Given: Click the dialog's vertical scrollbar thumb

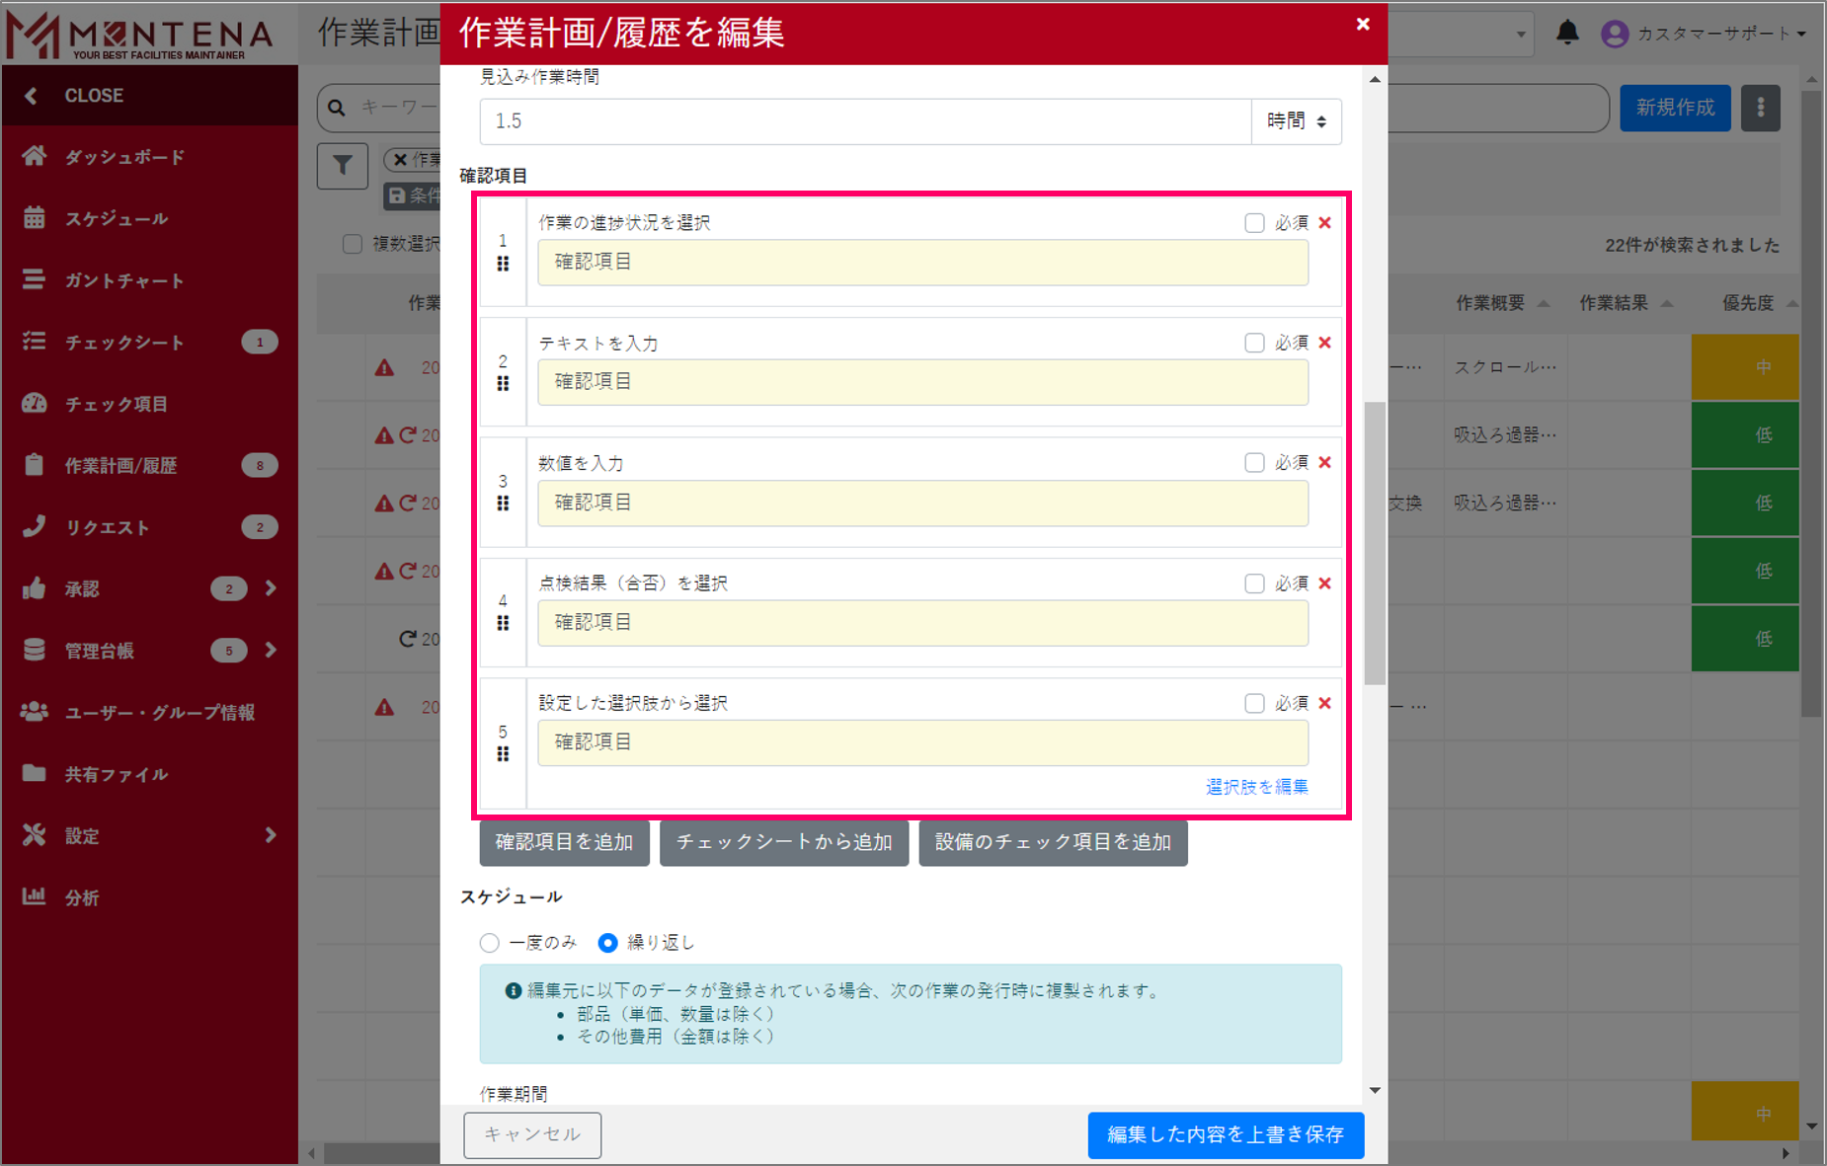Looking at the screenshot, I should click(1374, 543).
